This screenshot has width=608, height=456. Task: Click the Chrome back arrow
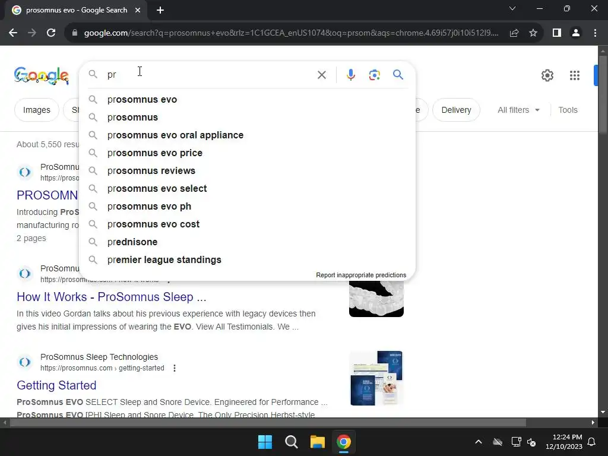tap(13, 33)
